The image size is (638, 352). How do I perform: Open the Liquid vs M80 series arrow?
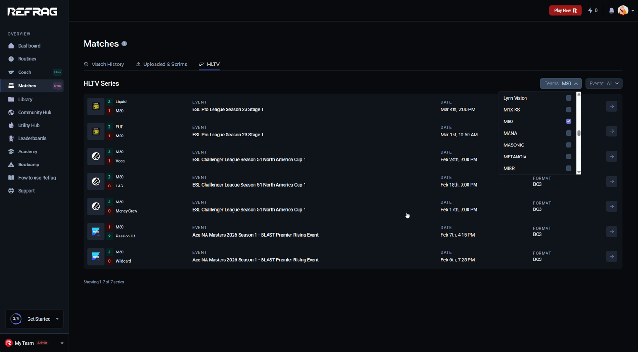coord(611,106)
